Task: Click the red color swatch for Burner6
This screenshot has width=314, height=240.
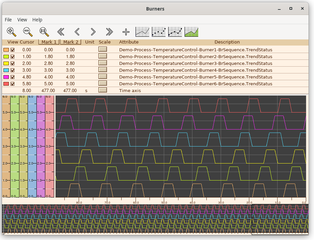Action: pyautogui.click(x=6, y=84)
